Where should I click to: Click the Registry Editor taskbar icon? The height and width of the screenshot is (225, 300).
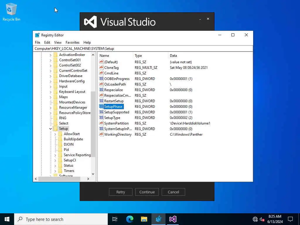tap(158, 219)
